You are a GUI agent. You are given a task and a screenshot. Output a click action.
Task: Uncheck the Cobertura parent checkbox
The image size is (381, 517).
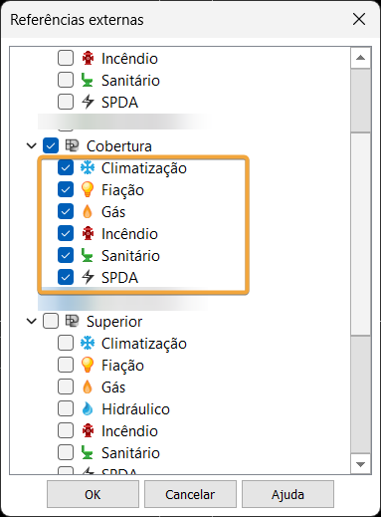51,145
